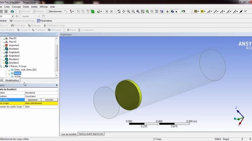
Task: Select Booléen3 in the tree
Action: pos(14,63)
